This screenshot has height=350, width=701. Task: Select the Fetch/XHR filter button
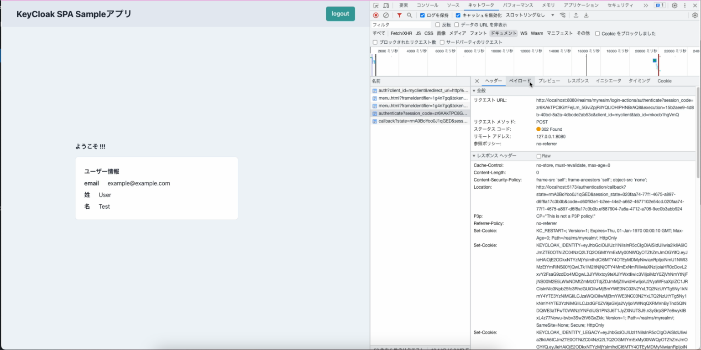coord(401,33)
